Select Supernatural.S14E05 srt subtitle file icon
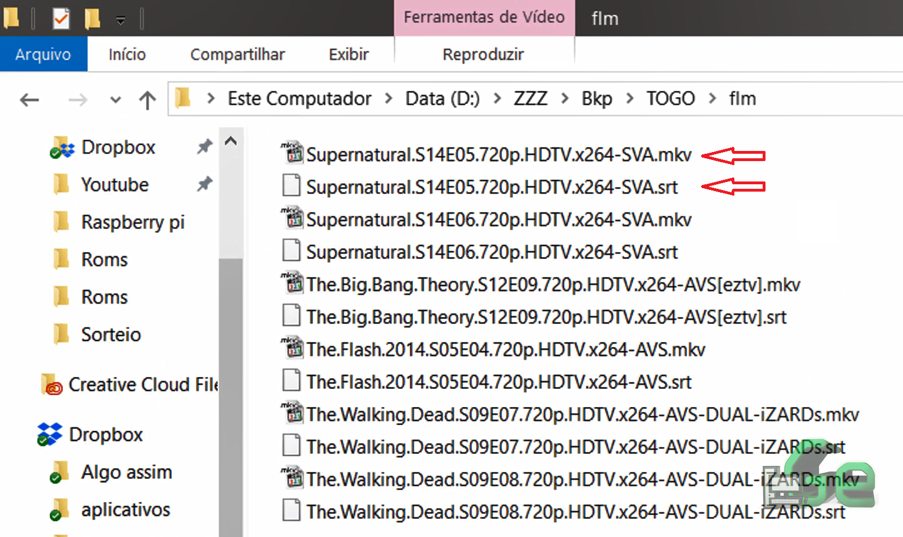 point(291,185)
